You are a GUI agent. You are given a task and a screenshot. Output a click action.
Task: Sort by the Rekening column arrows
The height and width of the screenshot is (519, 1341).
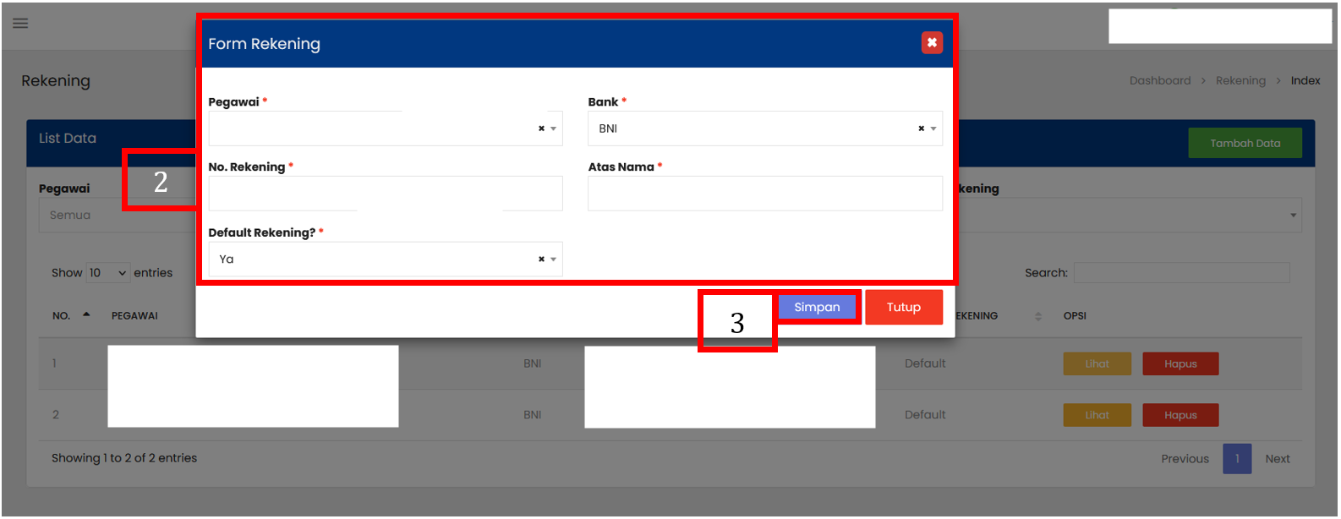click(1037, 316)
